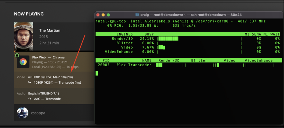The width and height of the screenshot is (284, 128).
Task: Click the folder icon in Terminal title bar
Action: (x=137, y=15)
